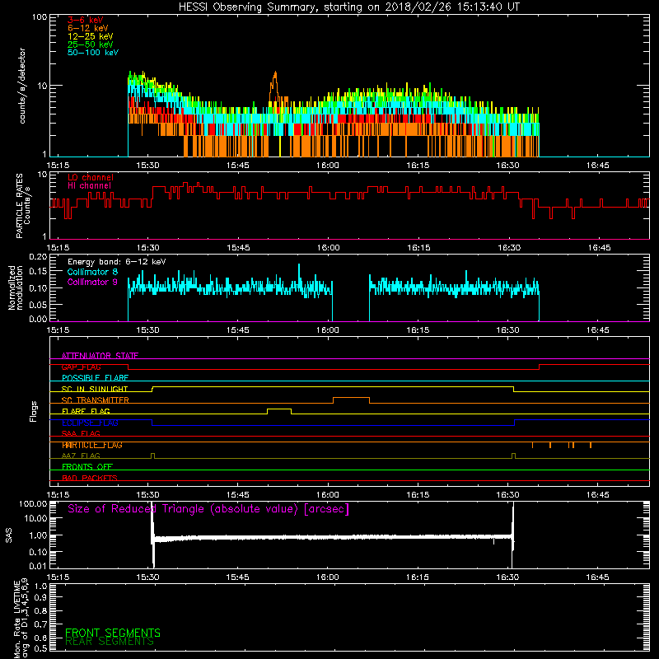Click the 16:30 tick label under SAS plot
The width and height of the screenshot is (659, 659).
(x=507, y=577)
